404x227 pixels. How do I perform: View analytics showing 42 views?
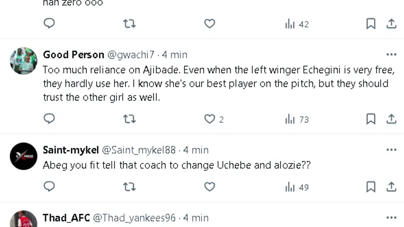point(297,24)
